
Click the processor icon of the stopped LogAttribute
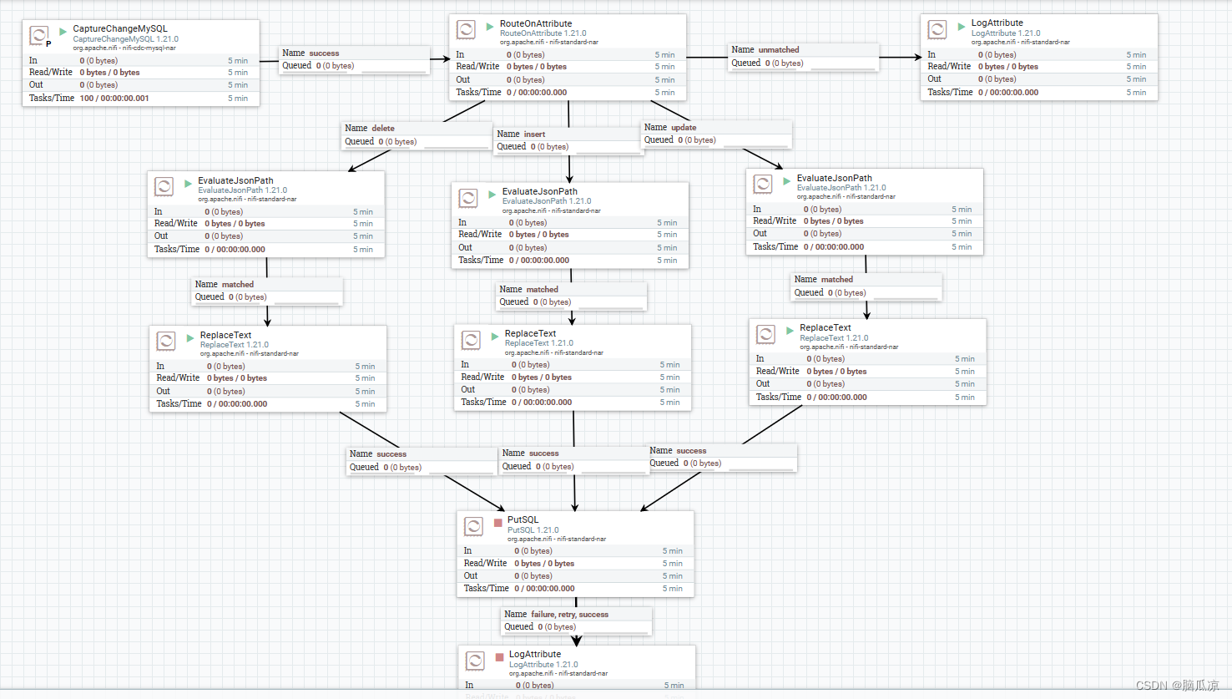475,661
